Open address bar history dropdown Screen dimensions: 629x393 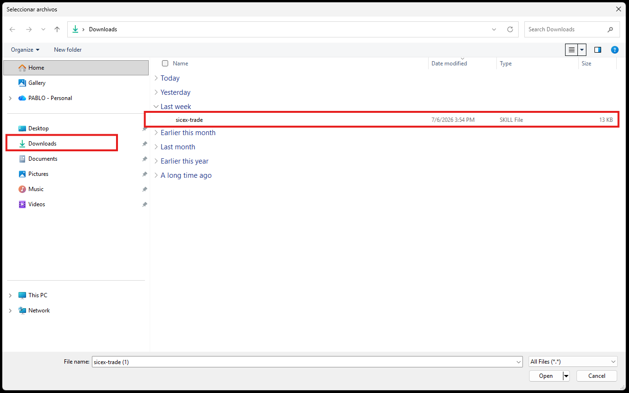tap(494, 29)
